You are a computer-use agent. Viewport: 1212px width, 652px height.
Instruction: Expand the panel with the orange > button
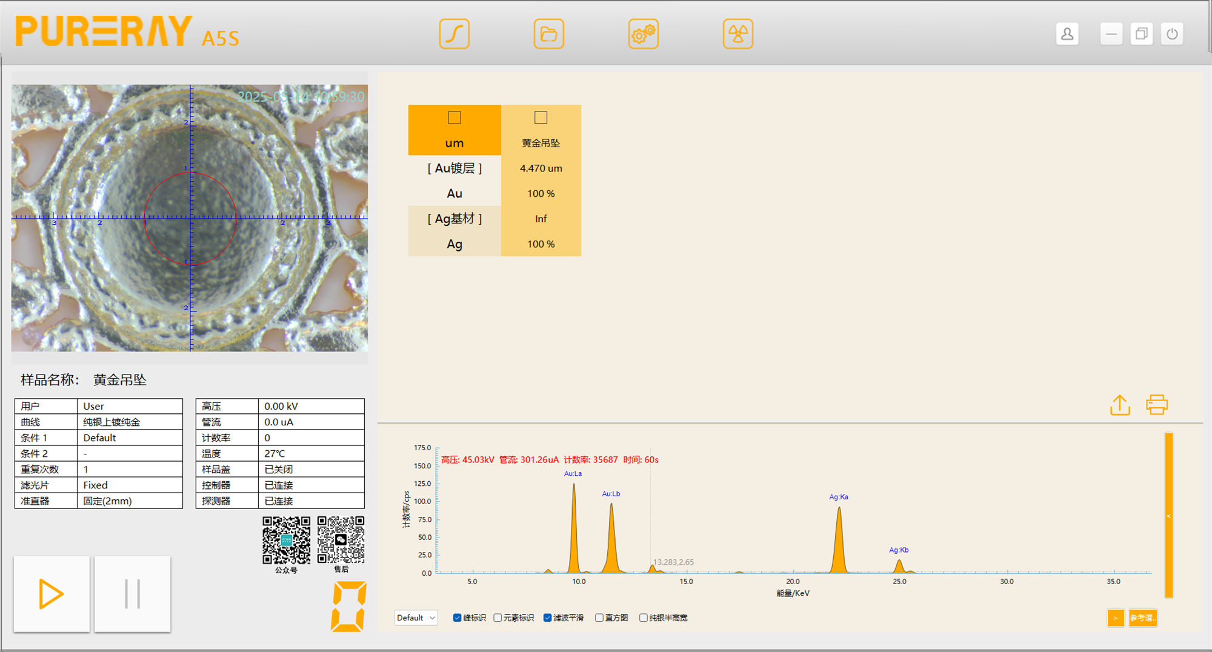1115,617
